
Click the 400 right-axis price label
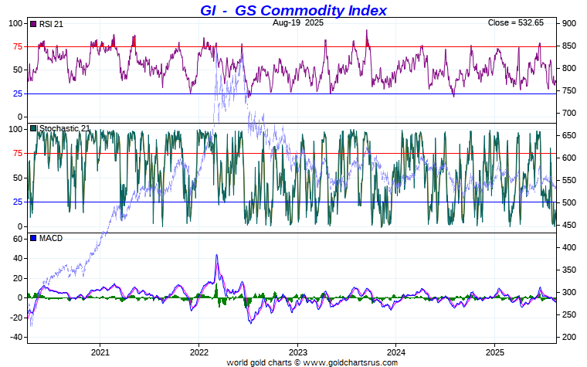[568, 247]
